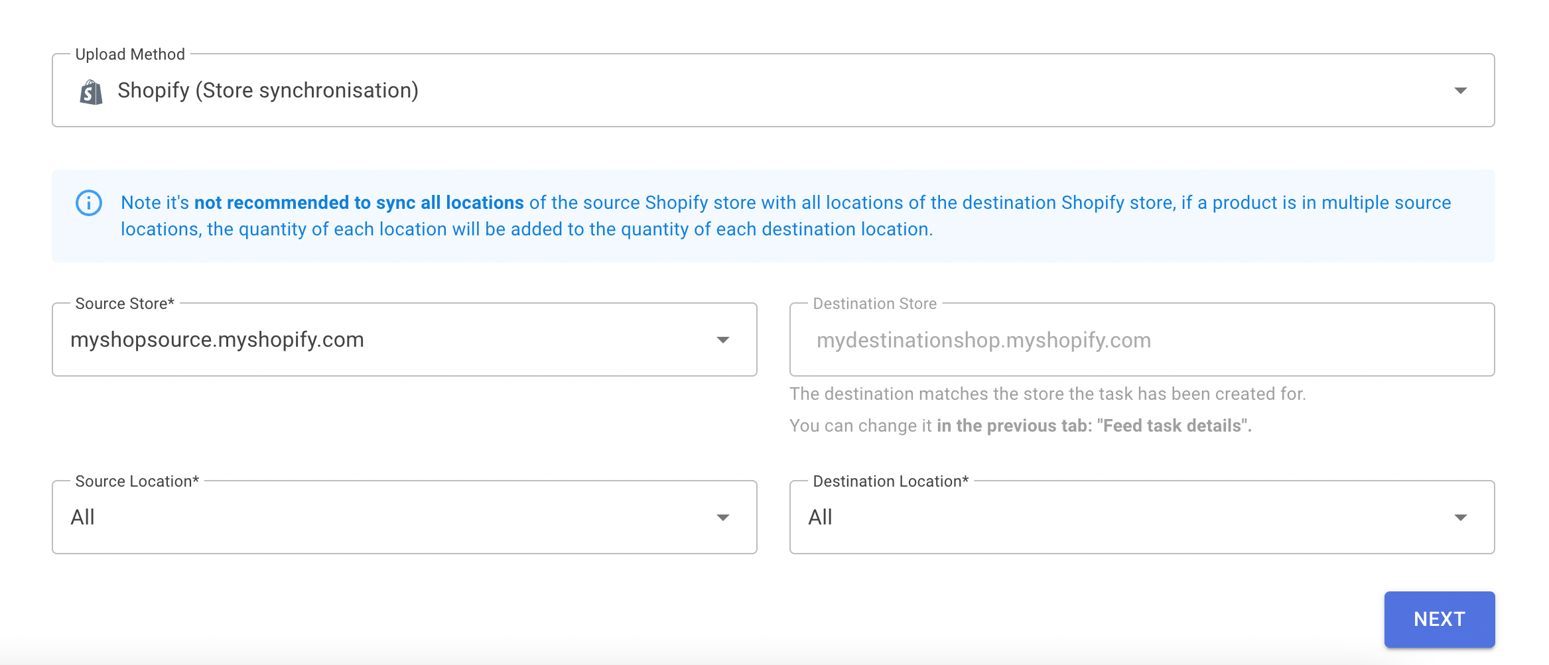Click the 'Destination Store' field label
1549x665 pixels.
(x=875, y=304)
